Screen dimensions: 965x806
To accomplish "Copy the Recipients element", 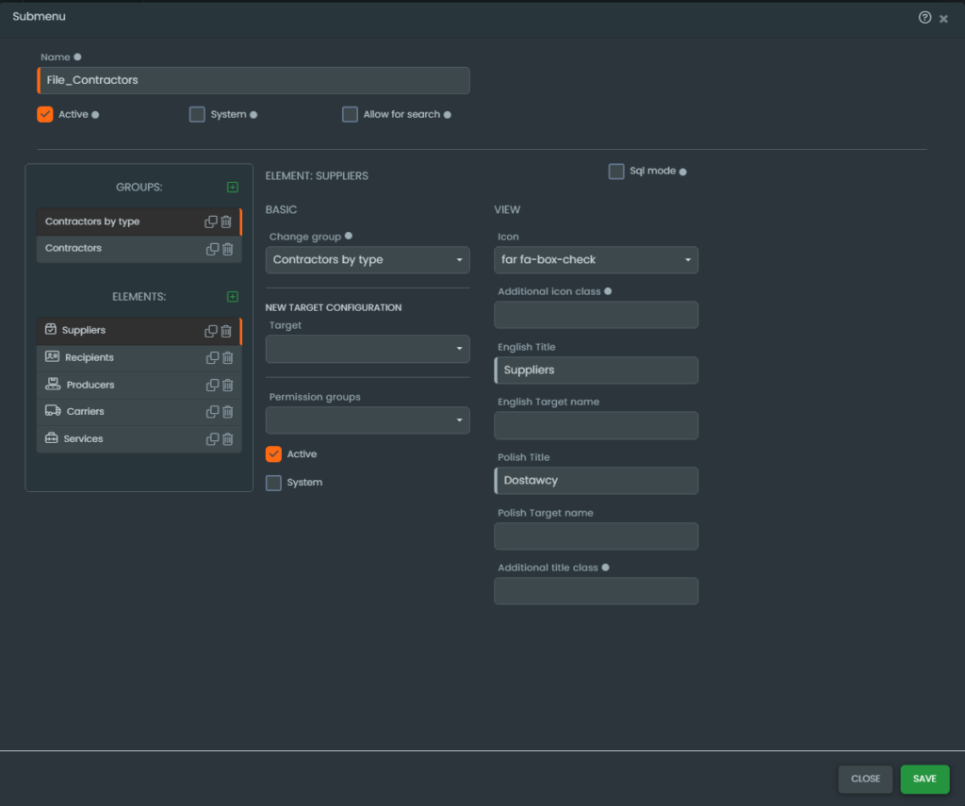I will [x=212, y=358].
